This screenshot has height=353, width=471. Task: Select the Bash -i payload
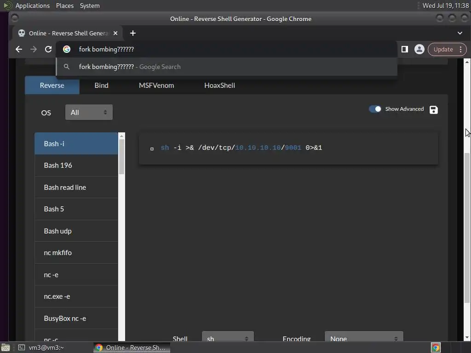point(76,143)
